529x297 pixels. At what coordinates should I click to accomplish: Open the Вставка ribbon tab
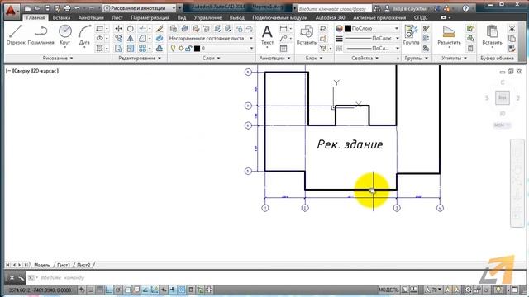61,17
